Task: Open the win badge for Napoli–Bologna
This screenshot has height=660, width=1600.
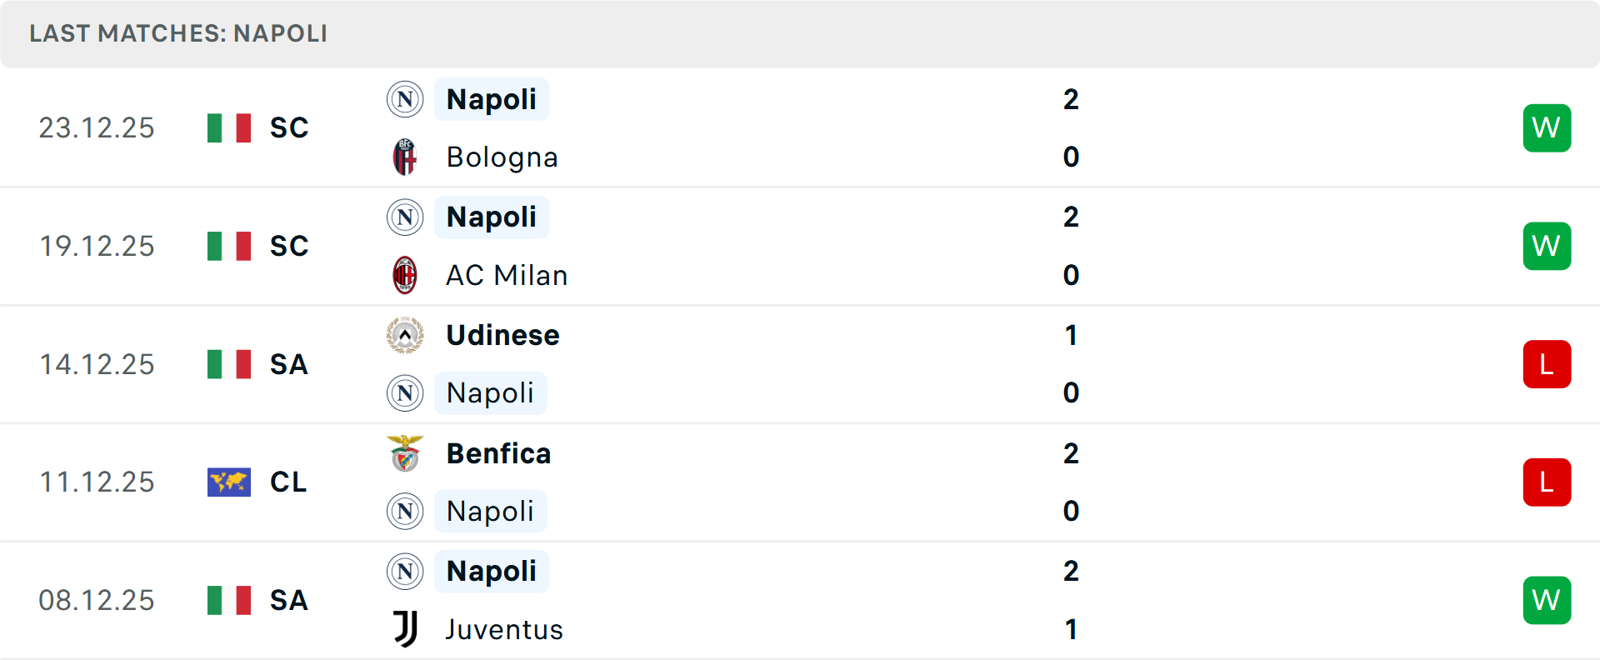Action: [x=1547, y=127]
